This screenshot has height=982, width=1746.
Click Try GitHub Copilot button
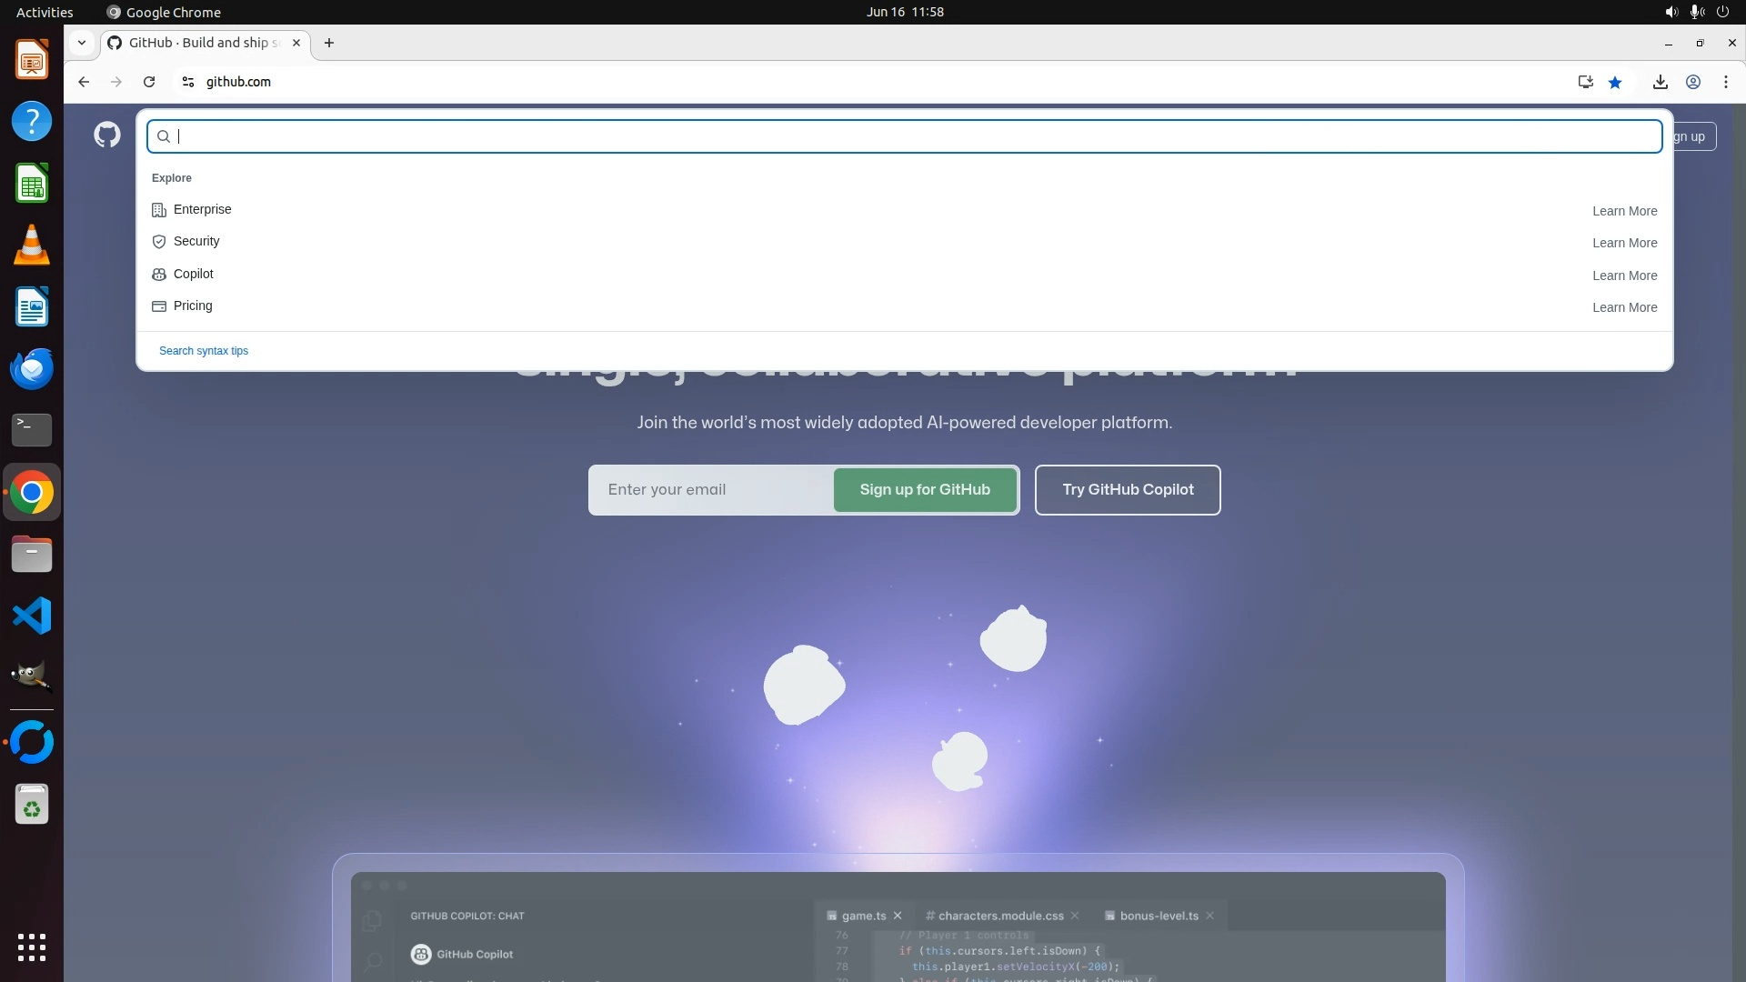click(1128, 490)
